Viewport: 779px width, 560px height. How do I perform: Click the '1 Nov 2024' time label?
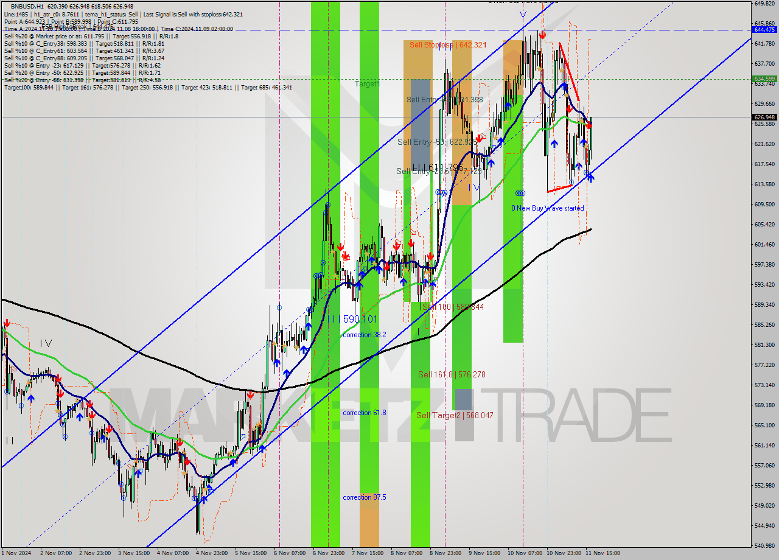(16, 553)
